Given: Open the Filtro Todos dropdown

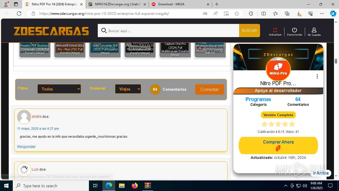Looking at the screenshot, I should [x=59, y=89].
